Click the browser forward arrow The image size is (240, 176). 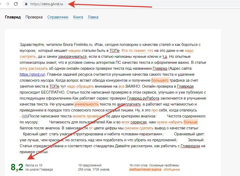click(7, 4)
